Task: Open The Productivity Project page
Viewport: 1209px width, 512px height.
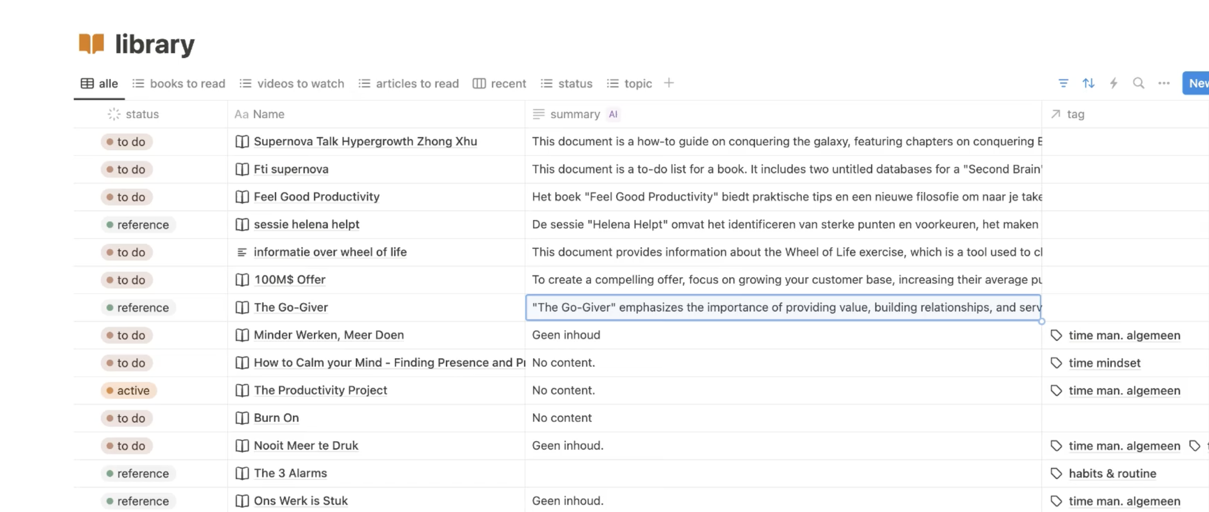Action: point(320,390)
